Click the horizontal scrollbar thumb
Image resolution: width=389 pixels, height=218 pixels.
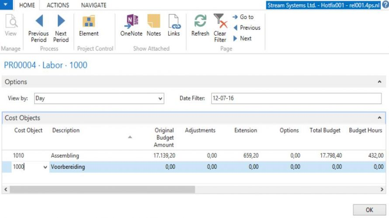102,190
